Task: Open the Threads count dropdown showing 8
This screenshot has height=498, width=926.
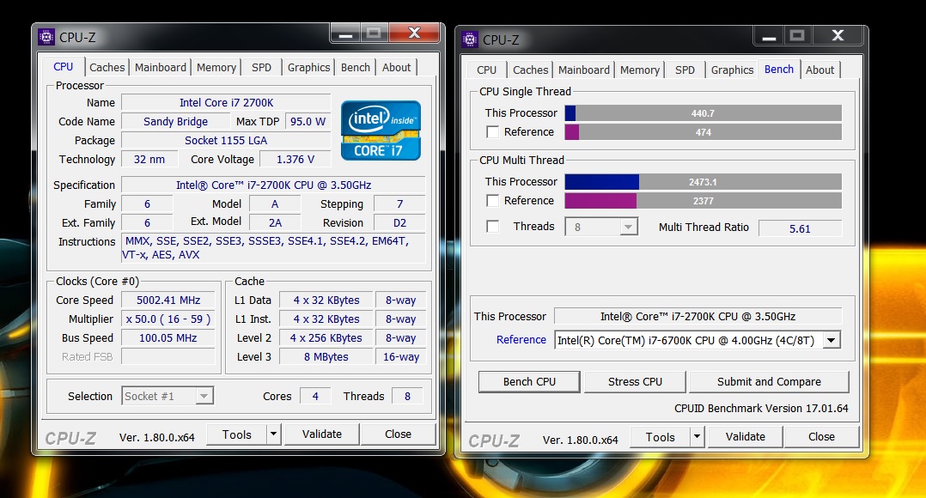Action: pos(601,228)
